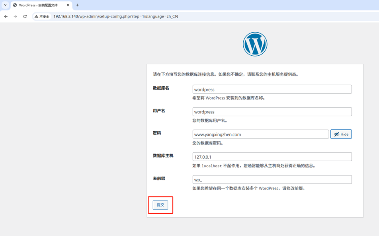Reload the page with the refresh icon
Screen dimensions: 379x236
pos(25,16)
